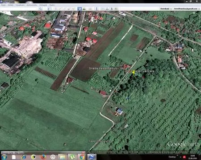The height and width of the screenshot is (160, 201).
Task: Click the Desktop toolbar label in taskbar
Action: pos(172,157)
